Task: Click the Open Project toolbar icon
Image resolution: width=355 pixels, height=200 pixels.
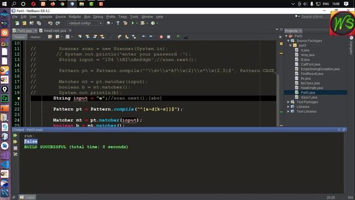Action: (32, 23)
